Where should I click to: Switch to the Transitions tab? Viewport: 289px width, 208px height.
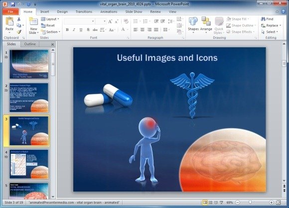84,11
